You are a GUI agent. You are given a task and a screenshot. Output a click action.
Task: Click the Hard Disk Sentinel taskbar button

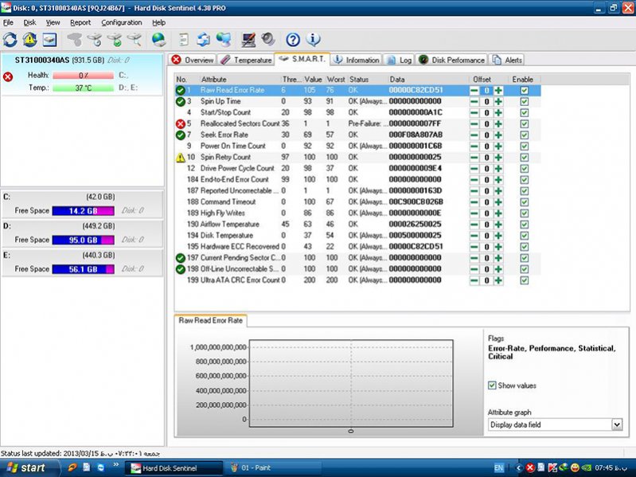pyautogui.click(x=174, y=468)
